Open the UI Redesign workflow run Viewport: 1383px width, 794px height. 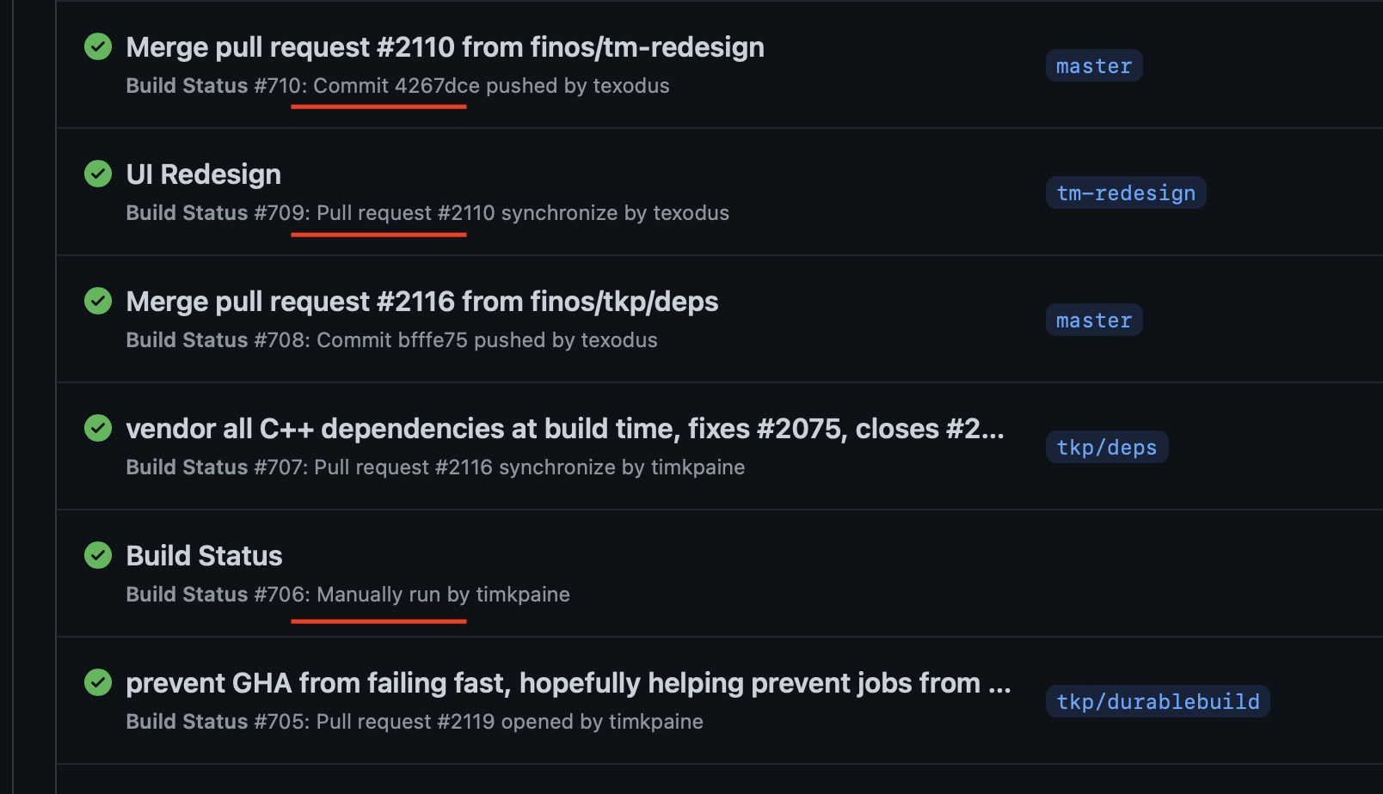[x=203, y=174]
